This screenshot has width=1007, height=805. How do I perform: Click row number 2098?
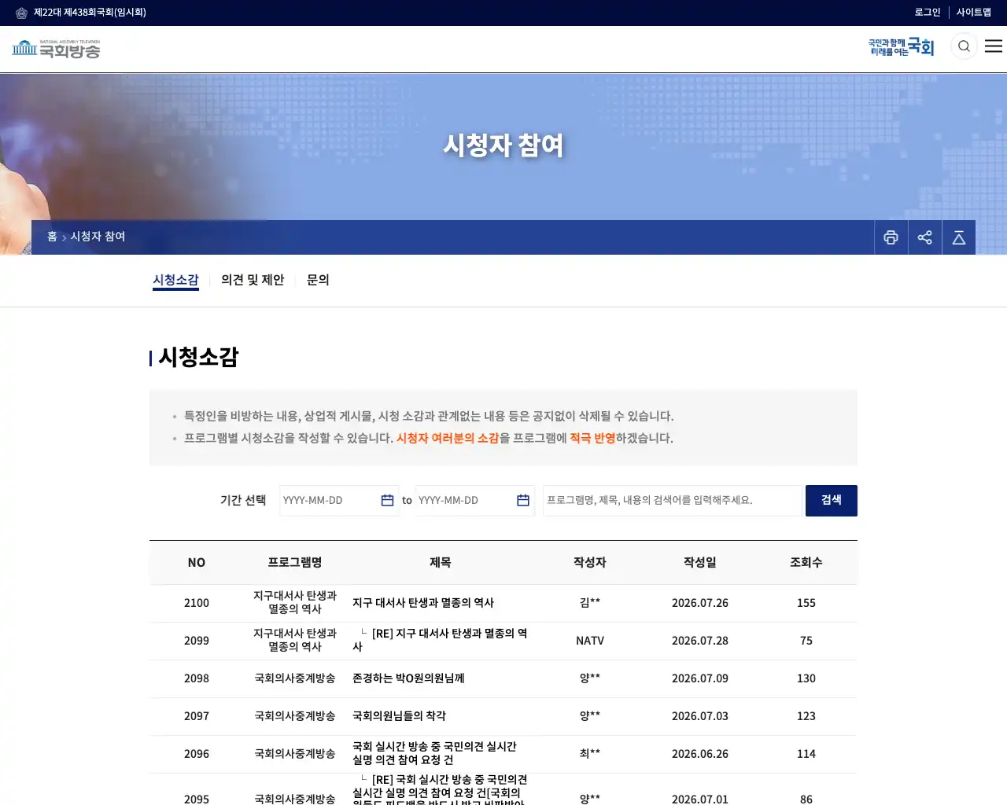(197, 678)
